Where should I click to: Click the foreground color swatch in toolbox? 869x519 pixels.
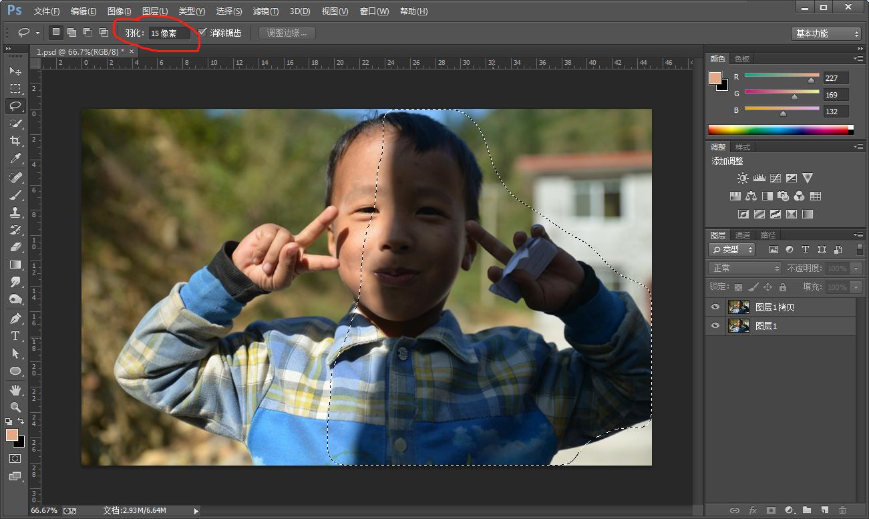(12, 435)
